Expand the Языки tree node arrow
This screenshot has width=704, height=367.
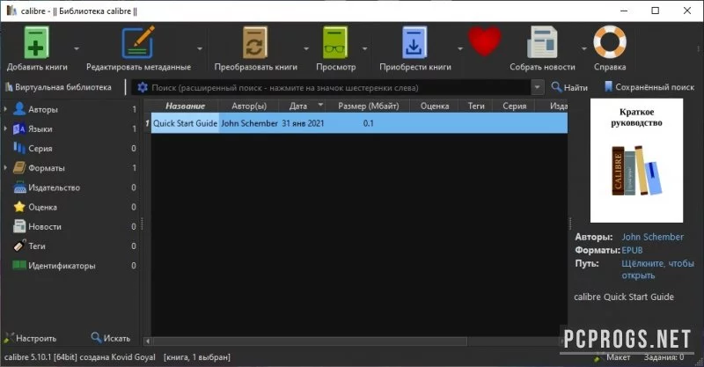point(5,128)
